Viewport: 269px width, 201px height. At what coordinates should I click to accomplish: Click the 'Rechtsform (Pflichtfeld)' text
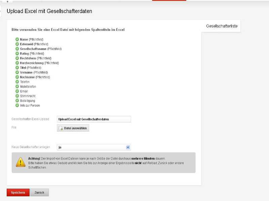(x=36, y=58)
